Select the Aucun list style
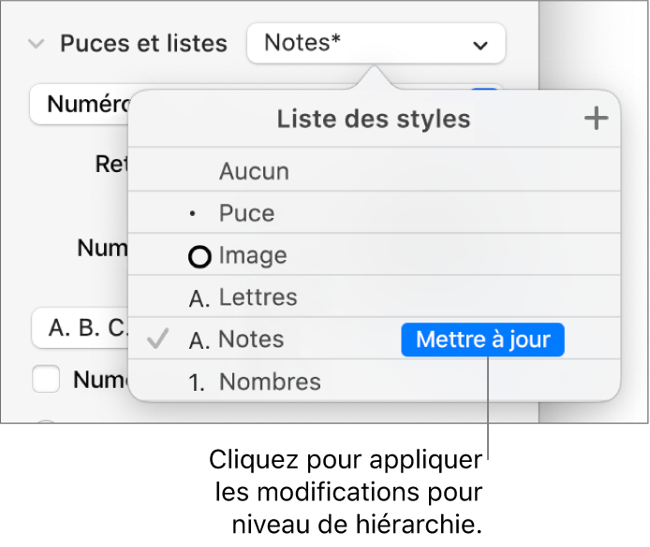Viewport: 650px width, 547px height. coord(254,172)
